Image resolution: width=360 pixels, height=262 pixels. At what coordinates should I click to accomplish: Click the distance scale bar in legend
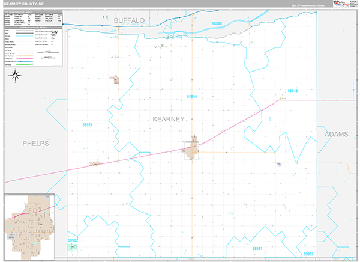pyautogui.click(x=48, y=53)
